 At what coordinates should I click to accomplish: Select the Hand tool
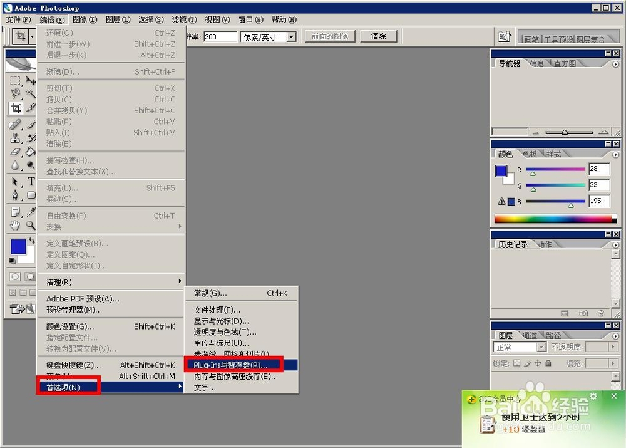[15, 226]
